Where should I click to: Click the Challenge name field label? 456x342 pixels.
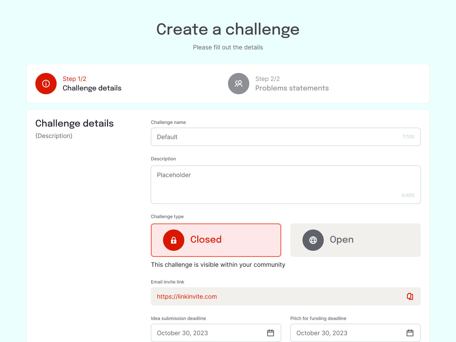(168, 122)
